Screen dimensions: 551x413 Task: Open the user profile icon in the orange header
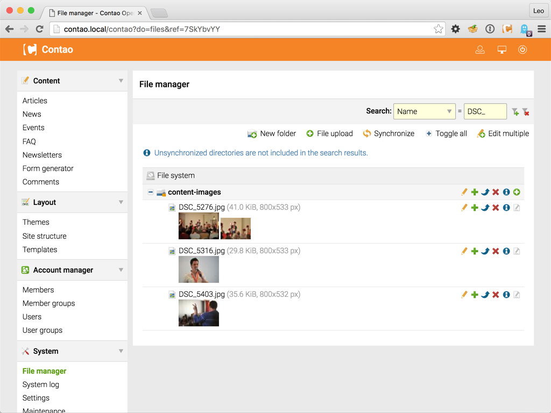[x=480, y=50]
